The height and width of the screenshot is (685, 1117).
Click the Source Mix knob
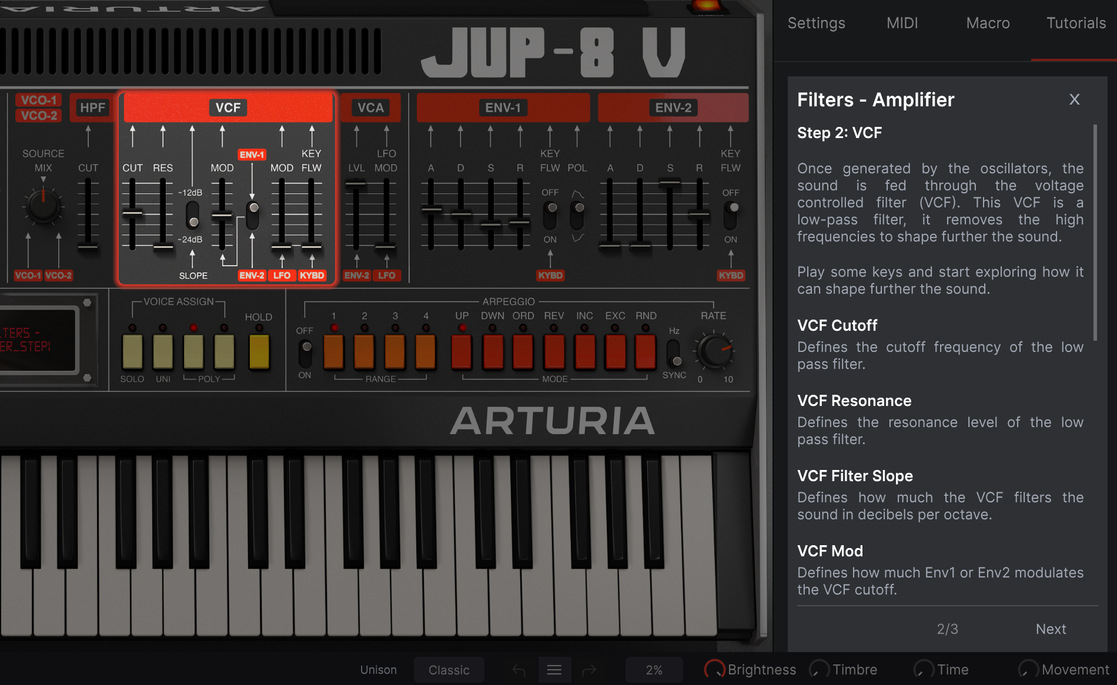pos(44,205)
